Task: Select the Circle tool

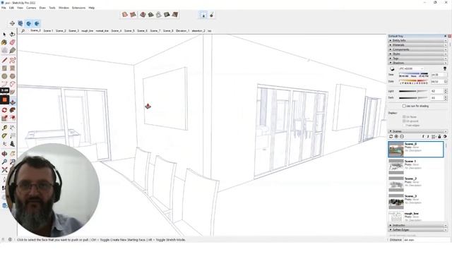Action: 4,76
